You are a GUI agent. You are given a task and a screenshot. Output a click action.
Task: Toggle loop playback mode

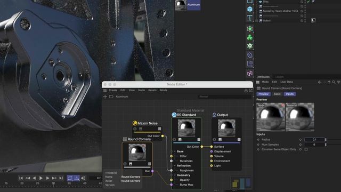coord(70,178)
